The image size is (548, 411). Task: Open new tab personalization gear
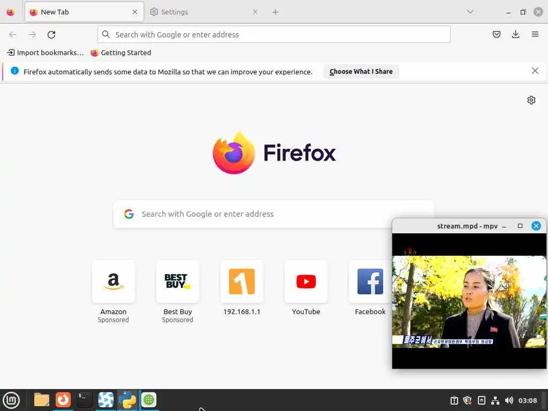pyautogui.click(x=531, y=100)
